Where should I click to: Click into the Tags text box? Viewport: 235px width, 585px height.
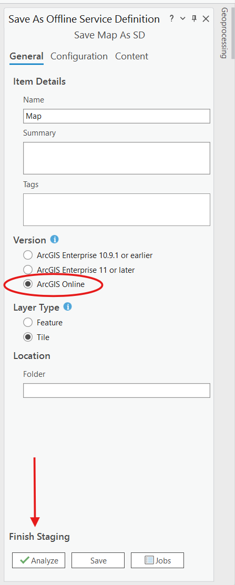[116, 209]
